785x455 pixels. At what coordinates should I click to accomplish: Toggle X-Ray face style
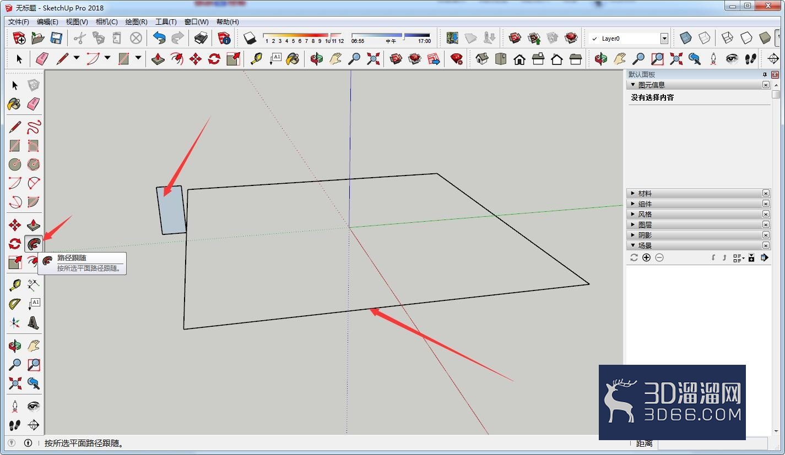click(686, 38)
